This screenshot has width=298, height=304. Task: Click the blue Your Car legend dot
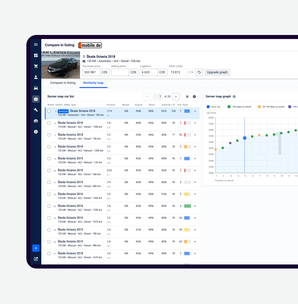click(208, 107)
